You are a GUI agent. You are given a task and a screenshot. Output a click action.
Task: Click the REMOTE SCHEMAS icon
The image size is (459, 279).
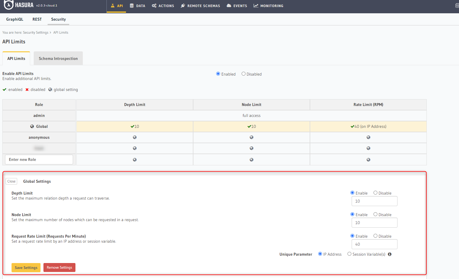[x=183, y=5]
